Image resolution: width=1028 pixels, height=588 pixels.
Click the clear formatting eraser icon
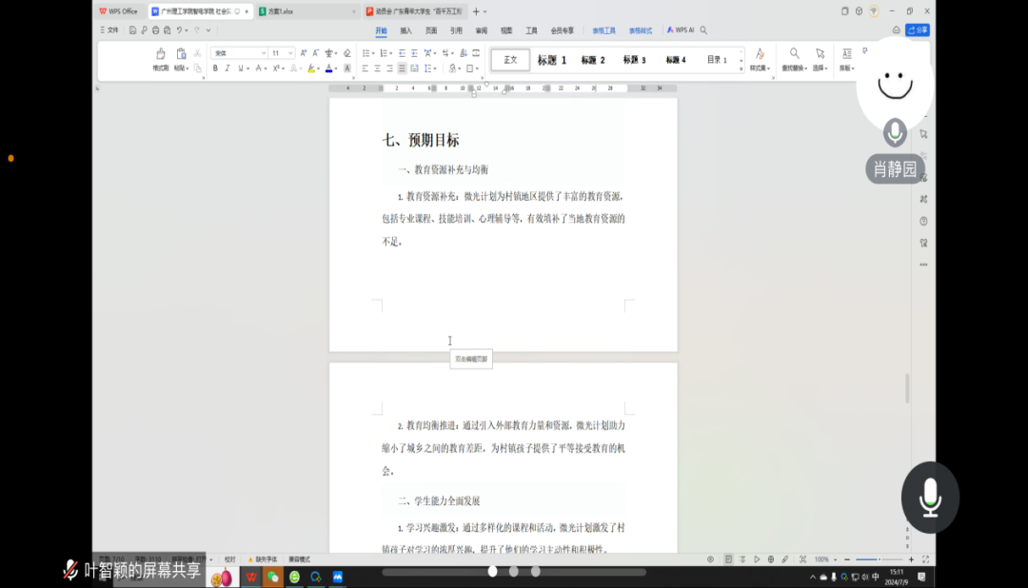click(347, 53)
